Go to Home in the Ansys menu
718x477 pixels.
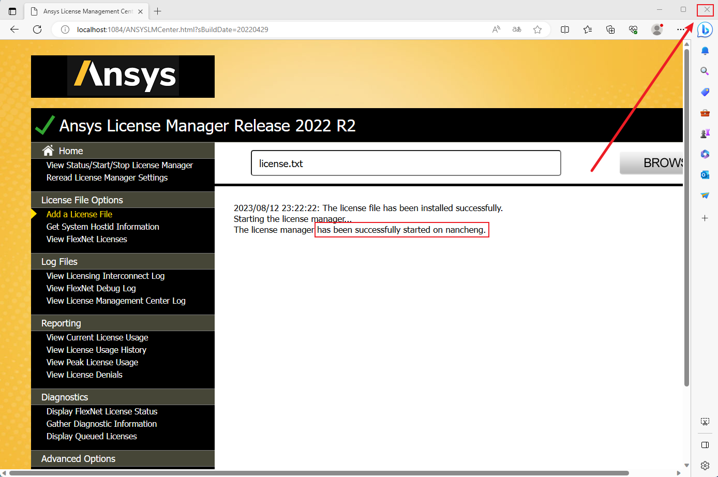[x=71, y=151]
